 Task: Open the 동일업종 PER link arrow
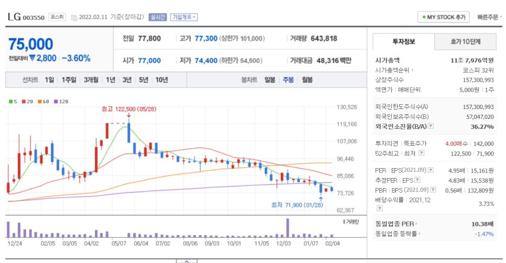pyautogui.click(x=416, y=224)
